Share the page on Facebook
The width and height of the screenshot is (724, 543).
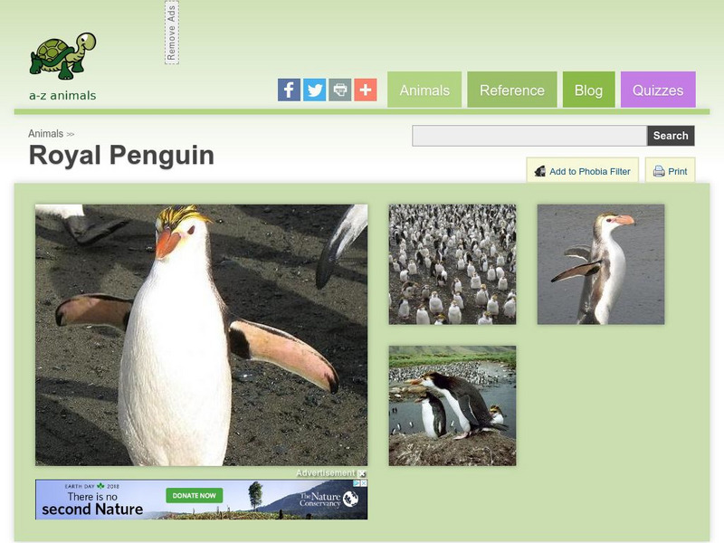[x=290, y=88]
